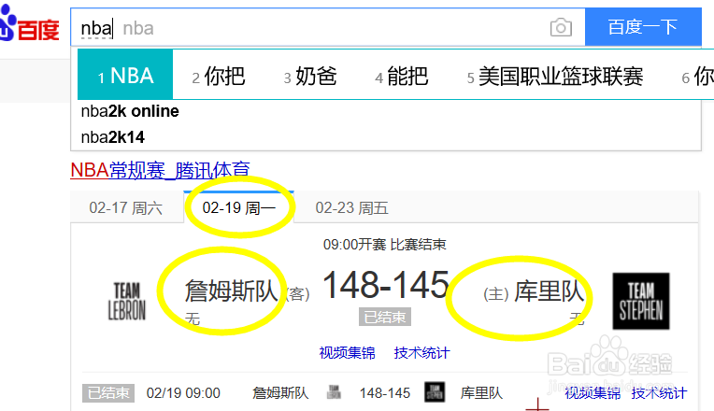
Task: Click the Team LeBron logo
Action: (127, 301)
